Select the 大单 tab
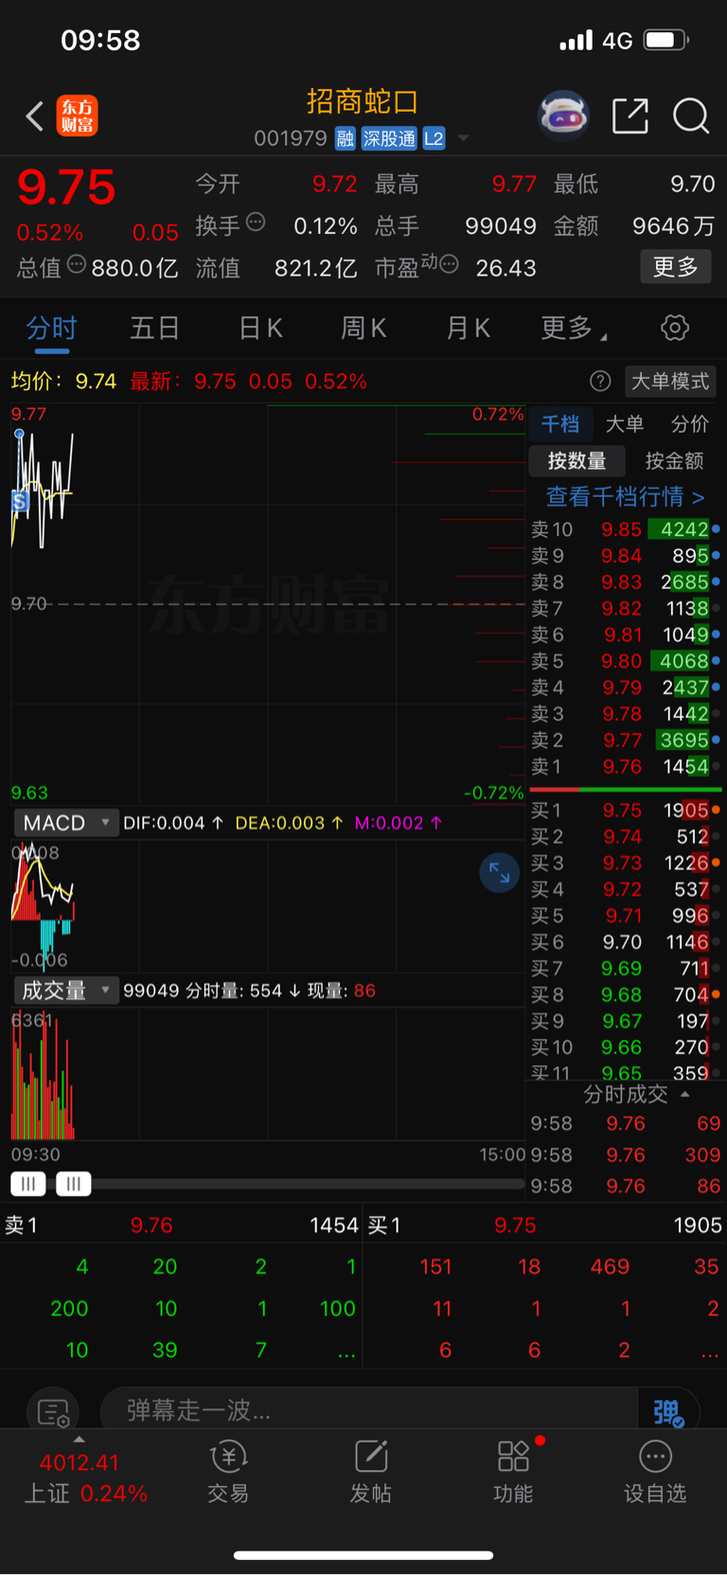This screenshot has width=727, height=1575. pyautogui.click(x=625, y=423)
